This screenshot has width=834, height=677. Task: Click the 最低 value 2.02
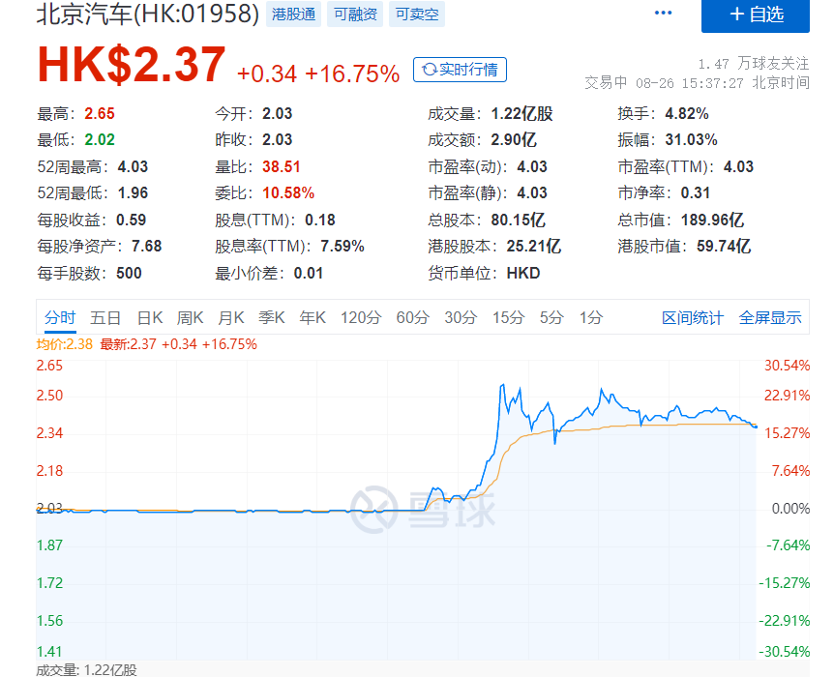100,139
